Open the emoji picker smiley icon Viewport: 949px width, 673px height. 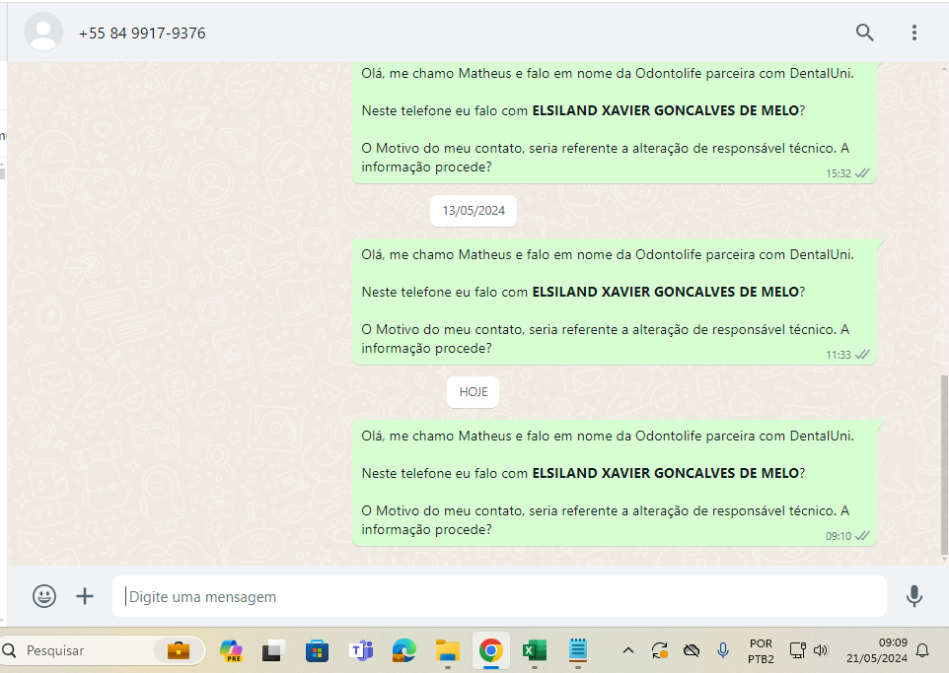click(44, 596)
